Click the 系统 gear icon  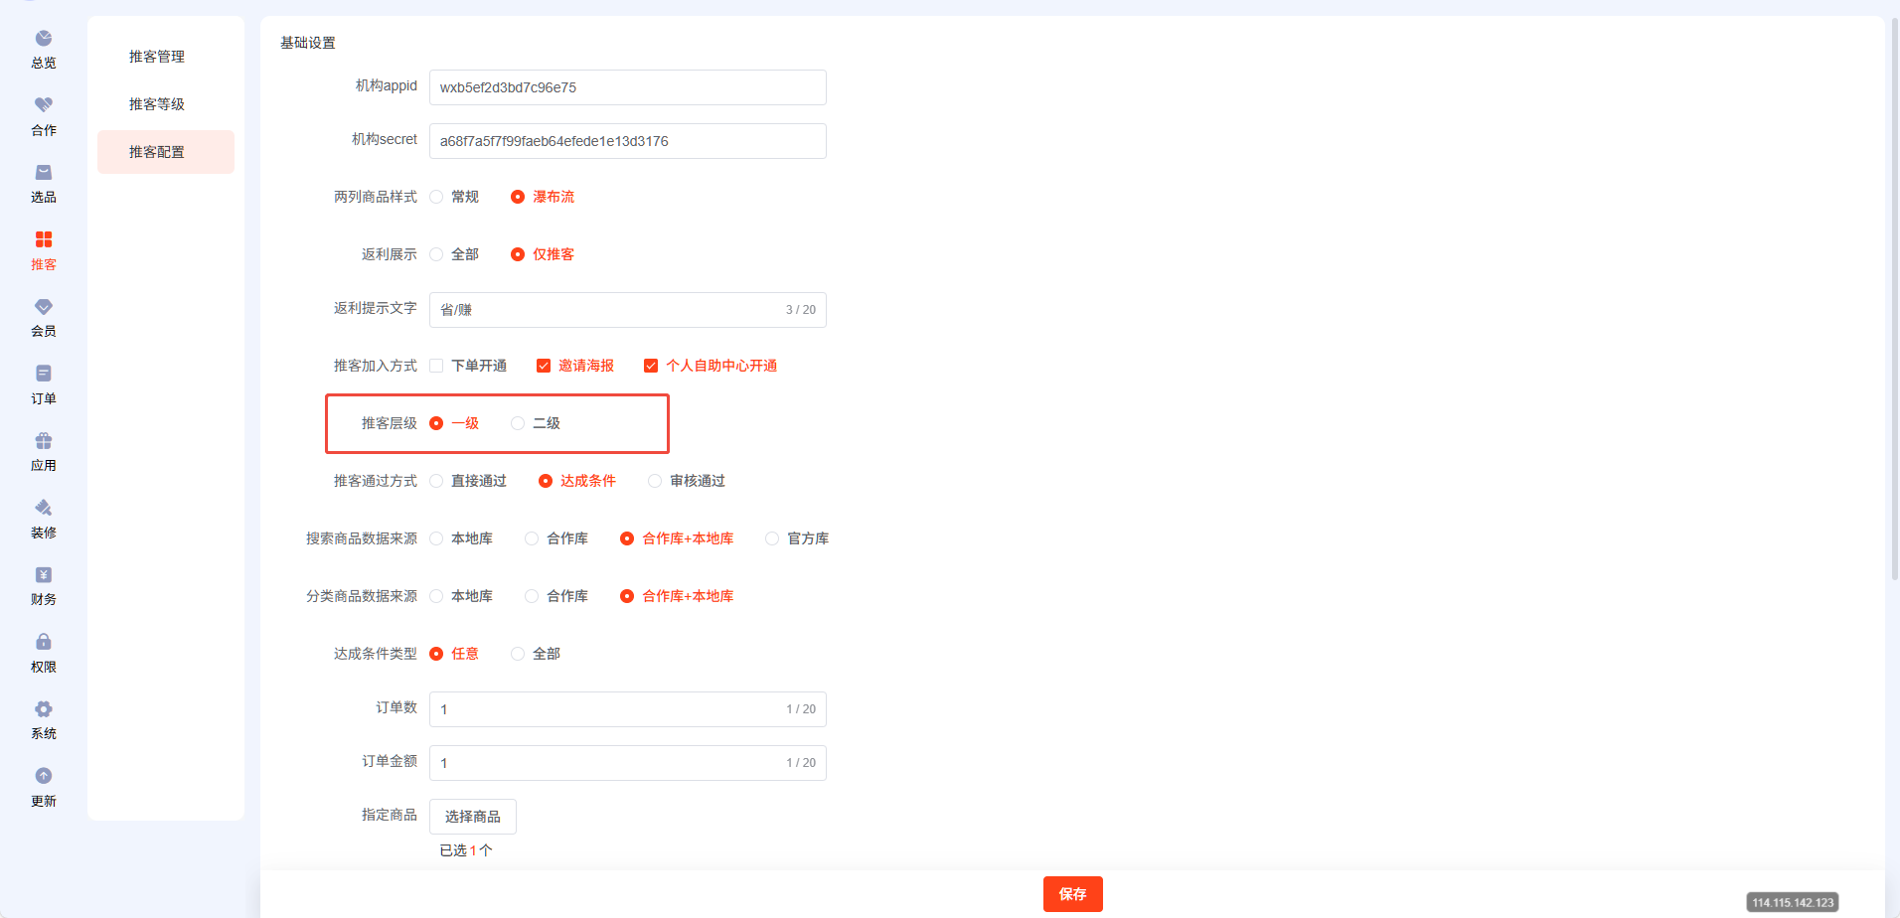point(44,709)
